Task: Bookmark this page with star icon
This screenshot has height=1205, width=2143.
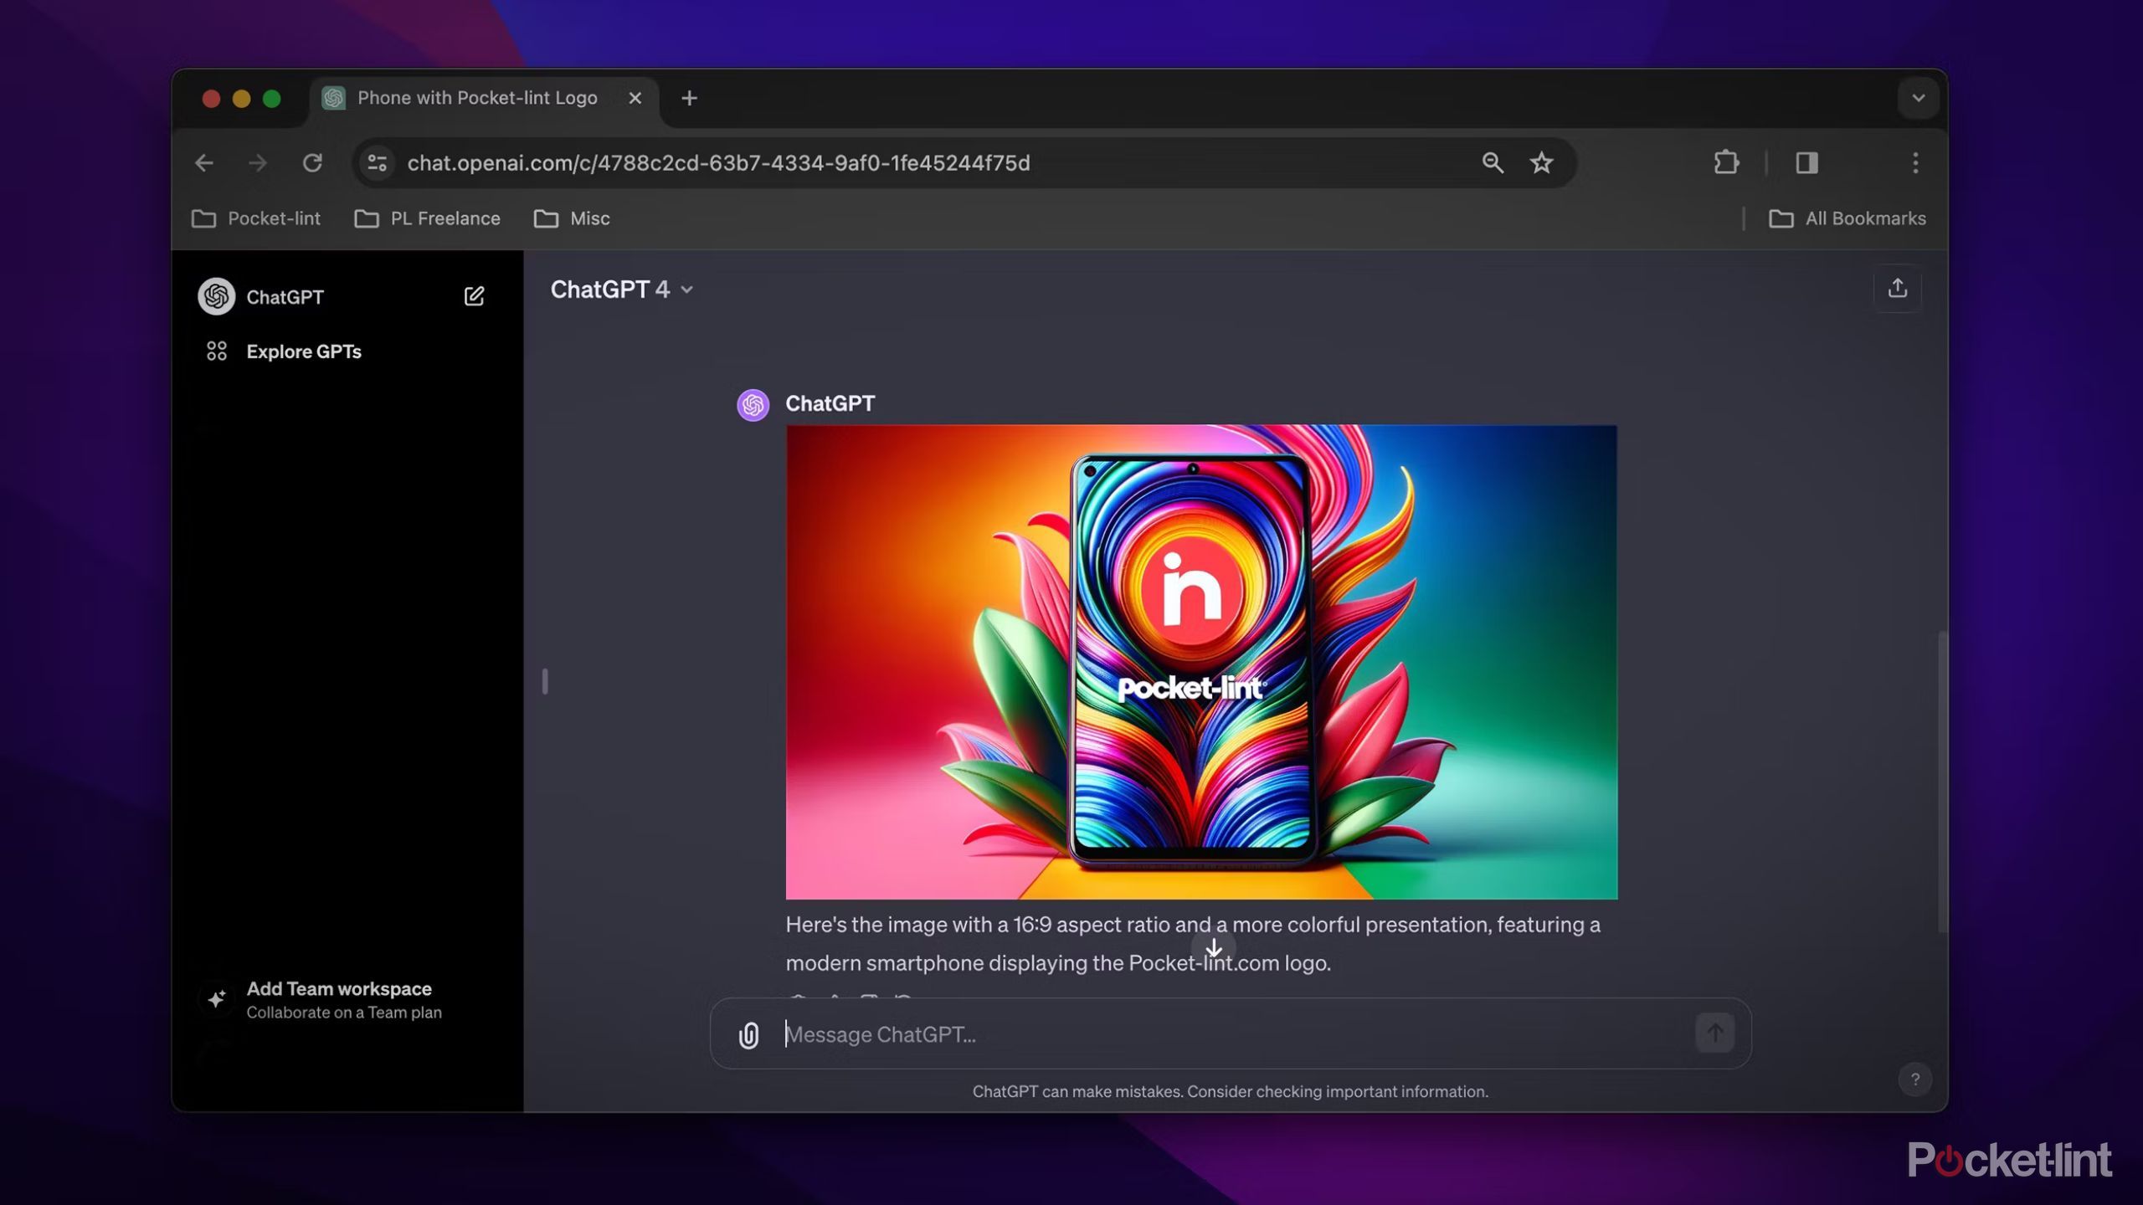Action: [1541, 162]
